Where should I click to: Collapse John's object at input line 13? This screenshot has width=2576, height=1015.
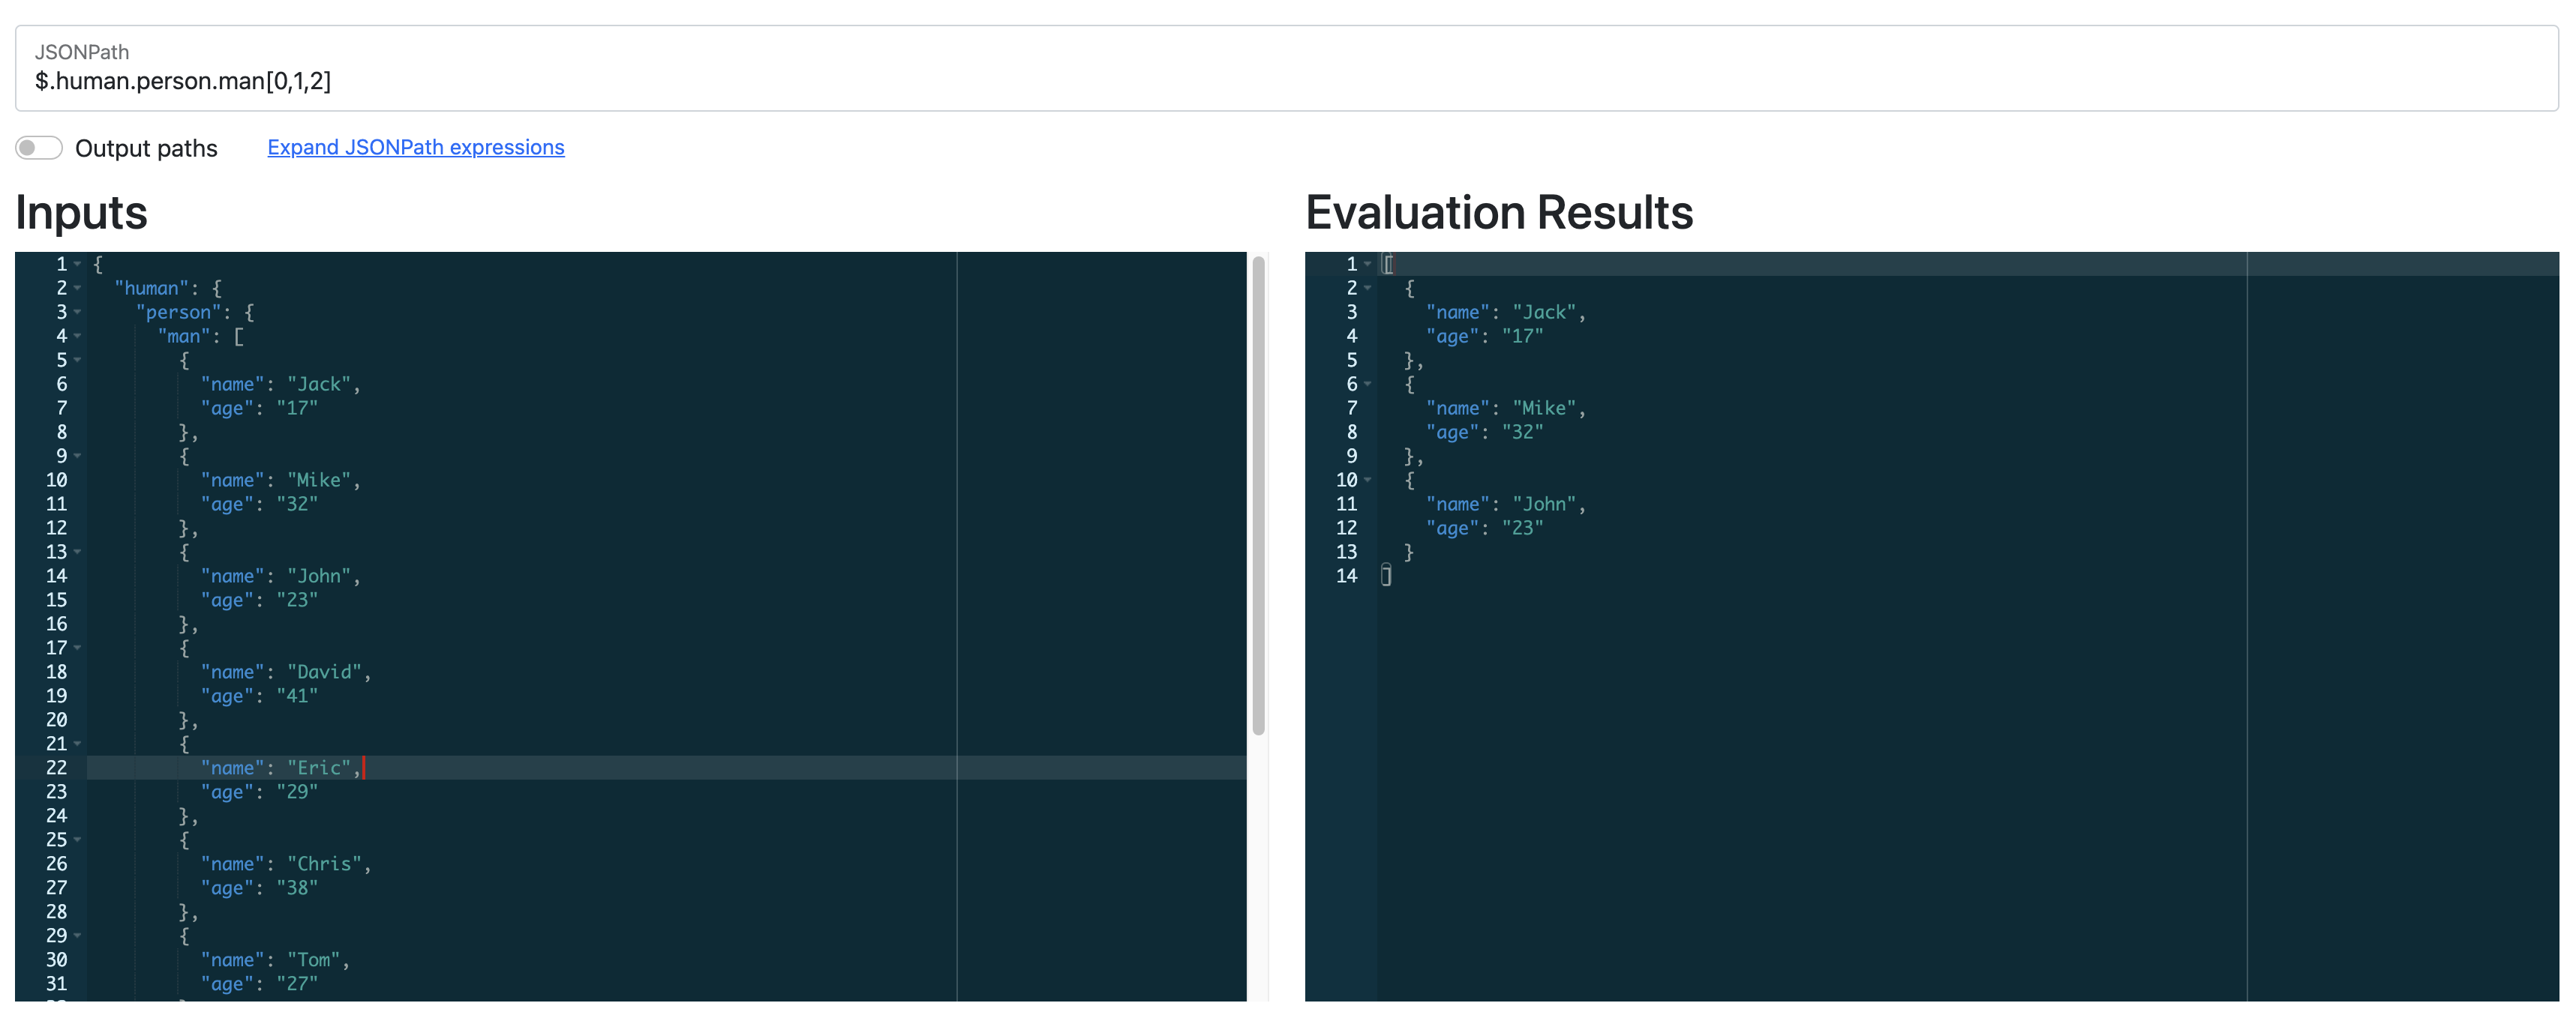77,552
